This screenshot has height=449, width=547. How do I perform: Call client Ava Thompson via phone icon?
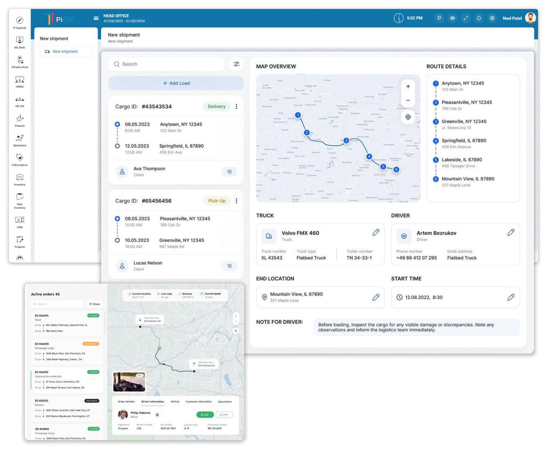coord(229,172)
